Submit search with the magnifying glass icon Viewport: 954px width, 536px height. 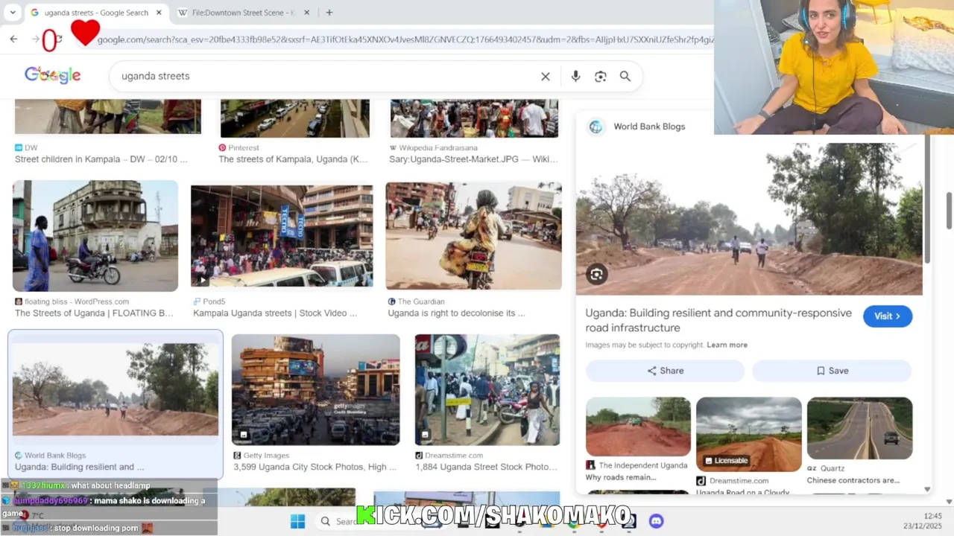(625, 77)
